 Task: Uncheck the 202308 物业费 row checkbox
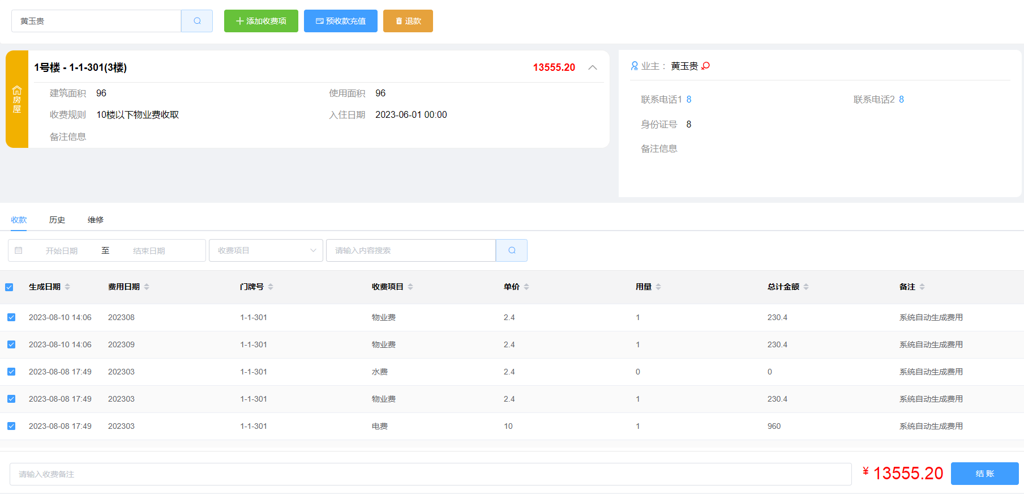pos(11,317)
